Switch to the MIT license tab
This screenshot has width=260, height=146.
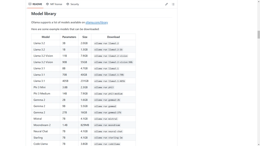click(x=54, y=4)
